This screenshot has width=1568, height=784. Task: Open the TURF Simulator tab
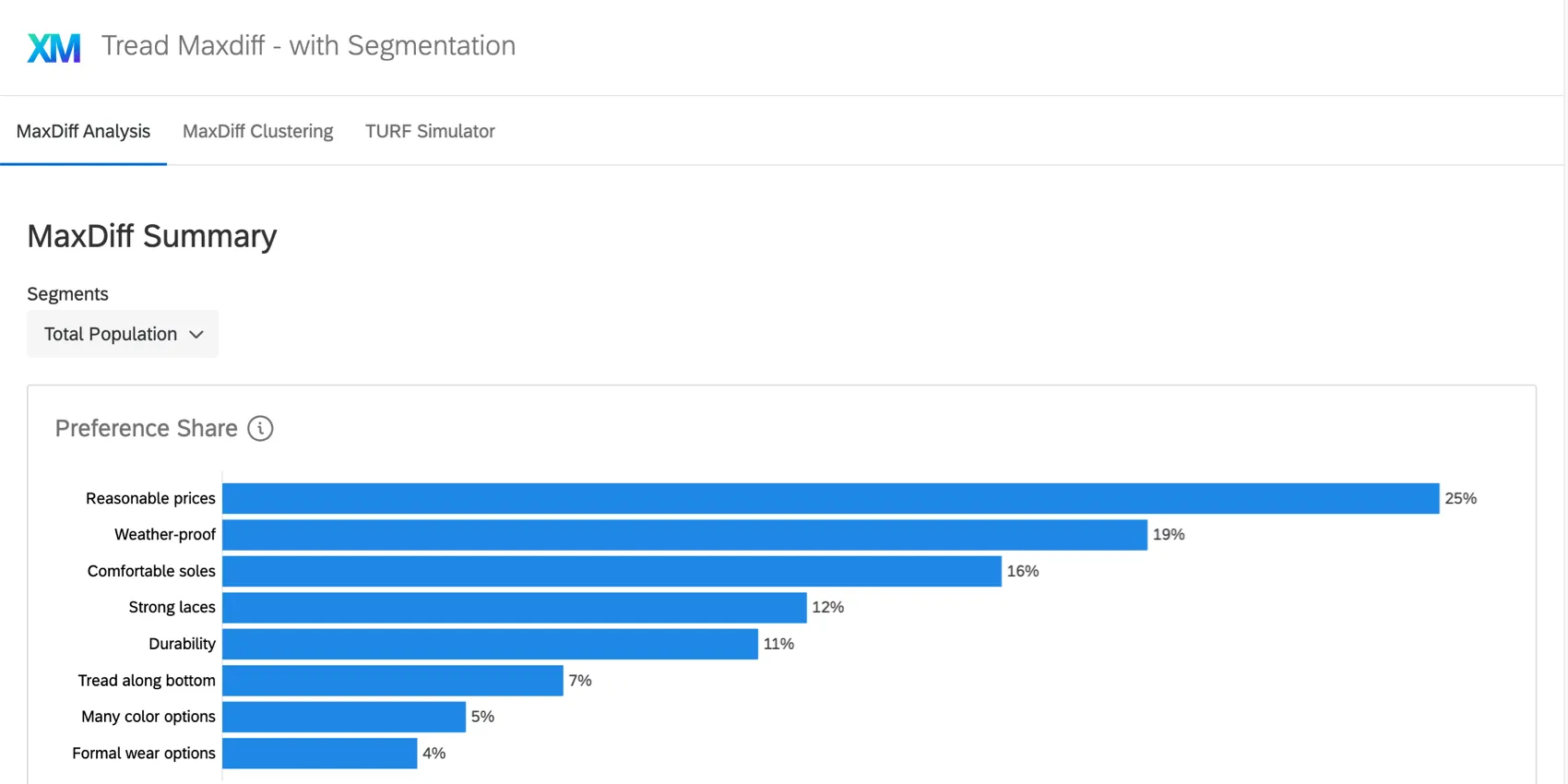tap(430, 131)
